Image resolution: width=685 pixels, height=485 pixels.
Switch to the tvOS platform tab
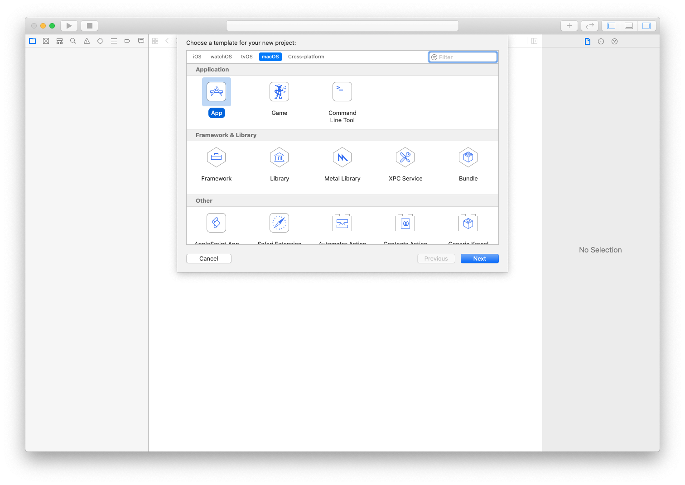click(247, 57)
